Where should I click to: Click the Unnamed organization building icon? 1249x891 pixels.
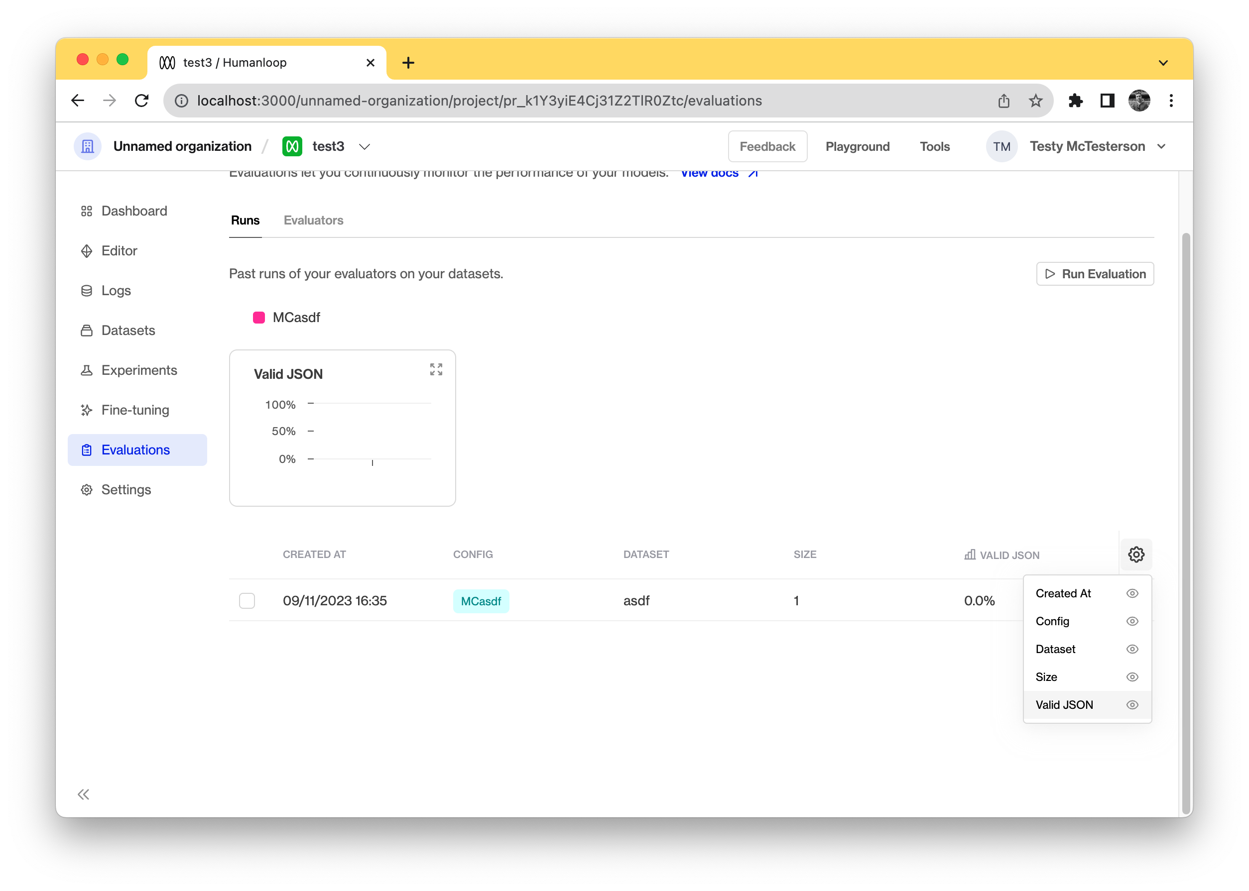point(88,146)
